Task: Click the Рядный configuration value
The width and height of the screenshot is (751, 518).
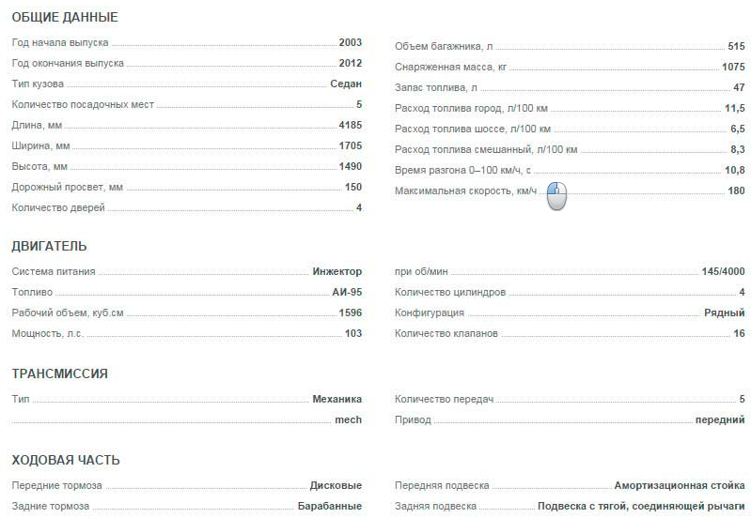Action: click(x=724, y=312)
